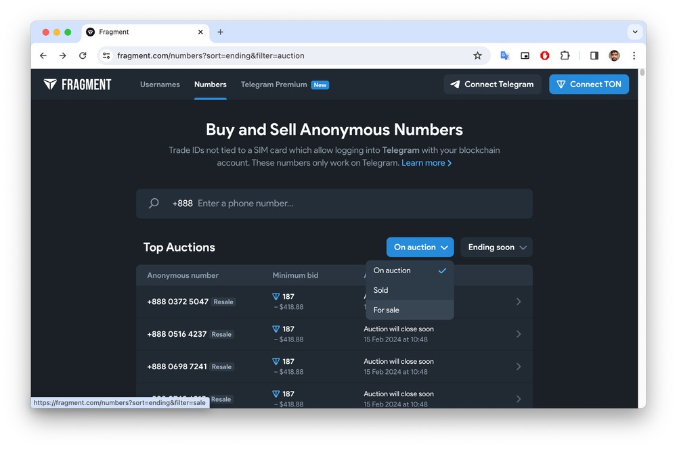Select On auction in filter menu
Viewport: 677px width, 449px height.
tap(410, 270)
